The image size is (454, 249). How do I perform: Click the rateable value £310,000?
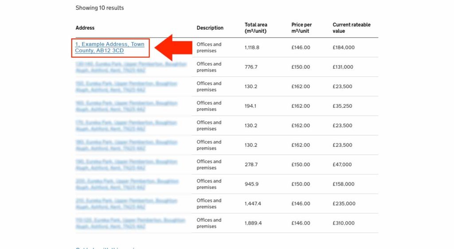(344, 223)
